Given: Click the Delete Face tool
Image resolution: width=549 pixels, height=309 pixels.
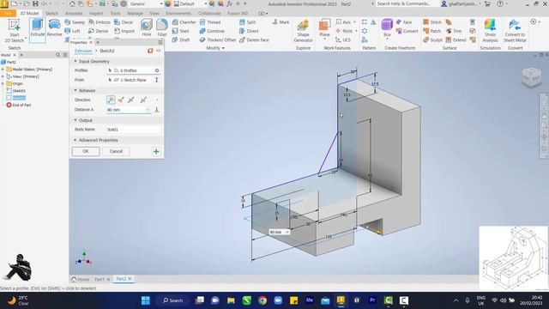Looking at the screenshot, I should tap(254, 39).
